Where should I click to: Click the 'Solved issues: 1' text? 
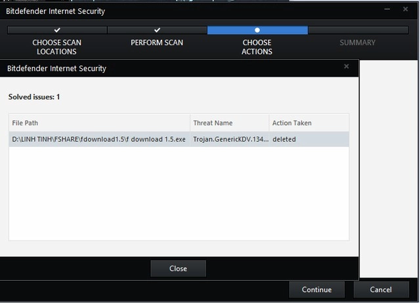point(34,97)
